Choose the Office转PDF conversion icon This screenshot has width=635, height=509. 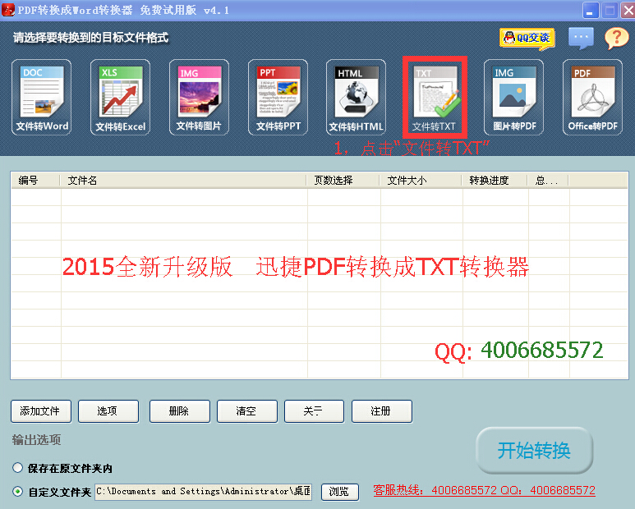pos(592,97)
